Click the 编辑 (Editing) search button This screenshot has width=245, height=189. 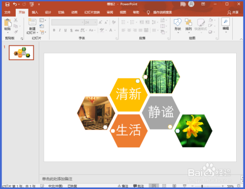click(x=225, y=26)
